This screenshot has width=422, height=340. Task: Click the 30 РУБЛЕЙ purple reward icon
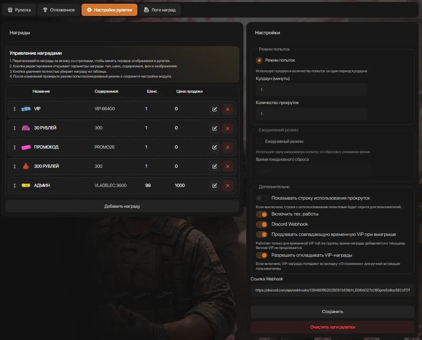click(x=26, y=128)
